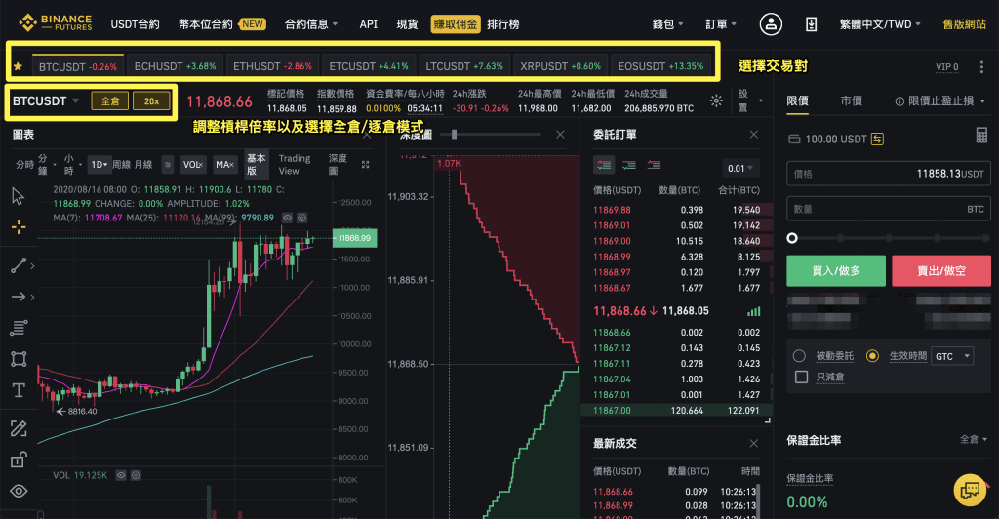Open the 錢包 wallet dropdown
This screenshot has height=519, width=999.
coord(667,24)
